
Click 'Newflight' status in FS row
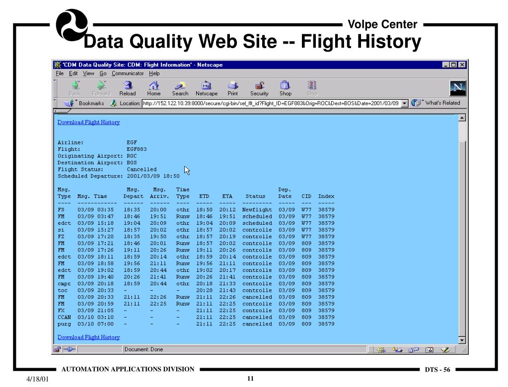(x=257, y=210)
